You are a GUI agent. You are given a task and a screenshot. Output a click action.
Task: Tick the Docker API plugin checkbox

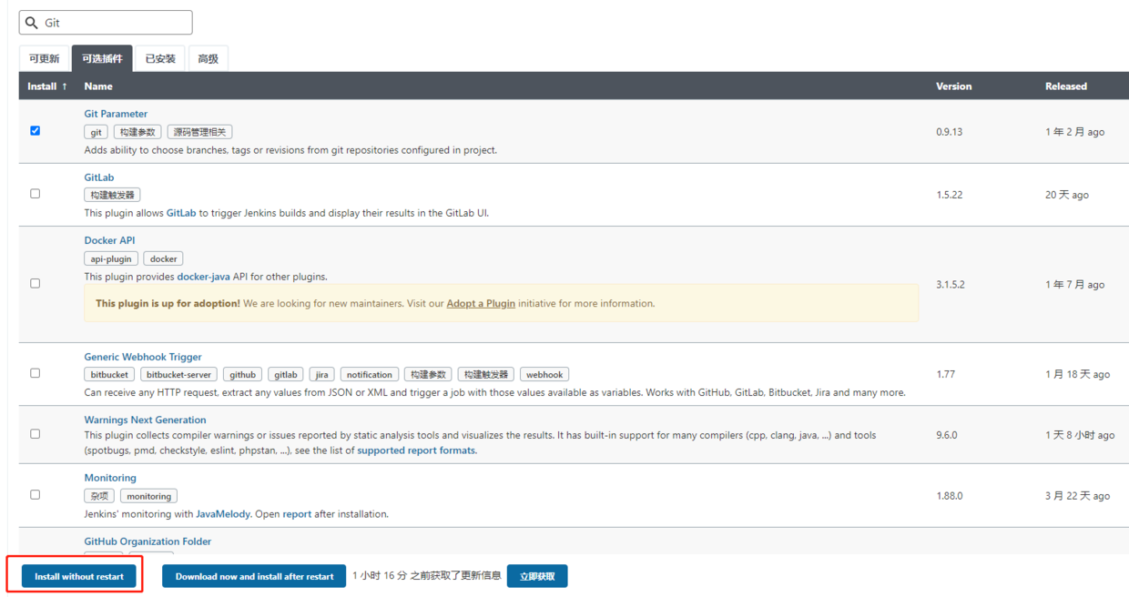coord(35,284)
